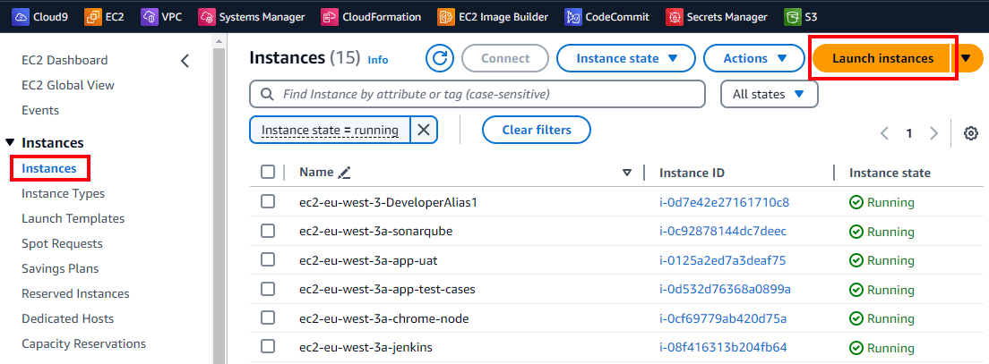Screen dimensions: 989x364
Task: Collapse the Instances navigation section
Action: [10, 143]
